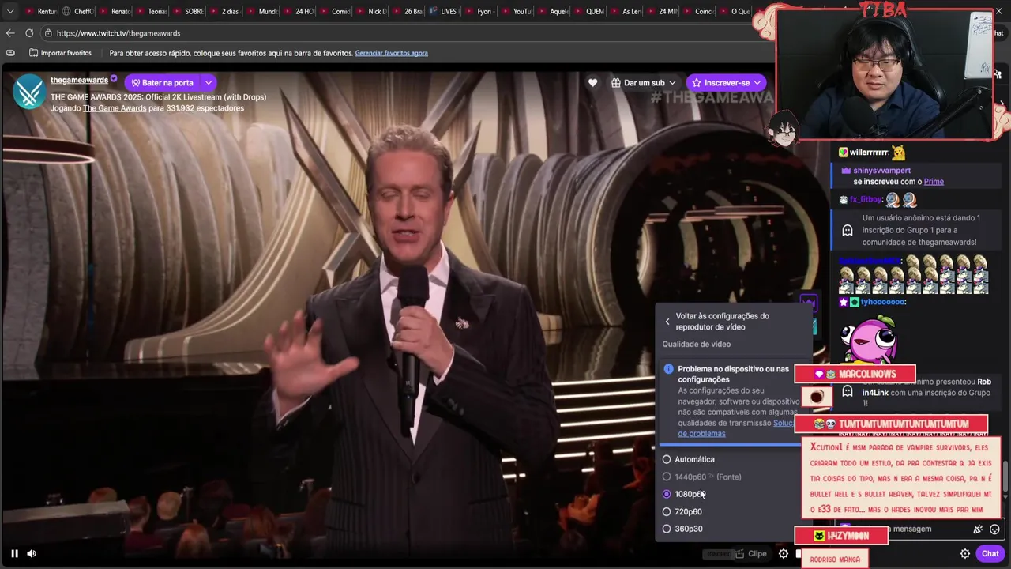Click the purple crown icon beside shinysvvampert
Screen dimensions: 1011x569
(x=846, y=170)
